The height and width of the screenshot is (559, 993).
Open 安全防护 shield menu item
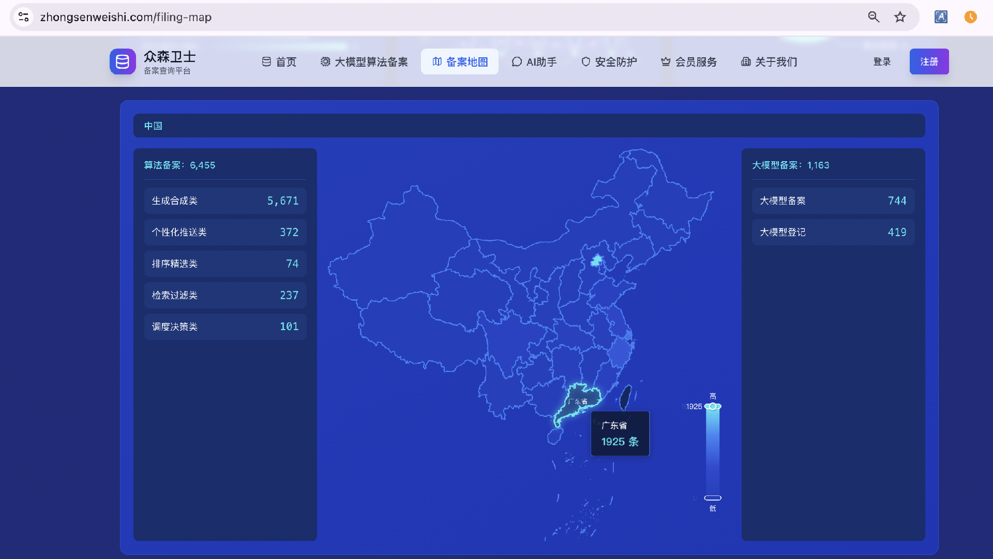[609, 62]
